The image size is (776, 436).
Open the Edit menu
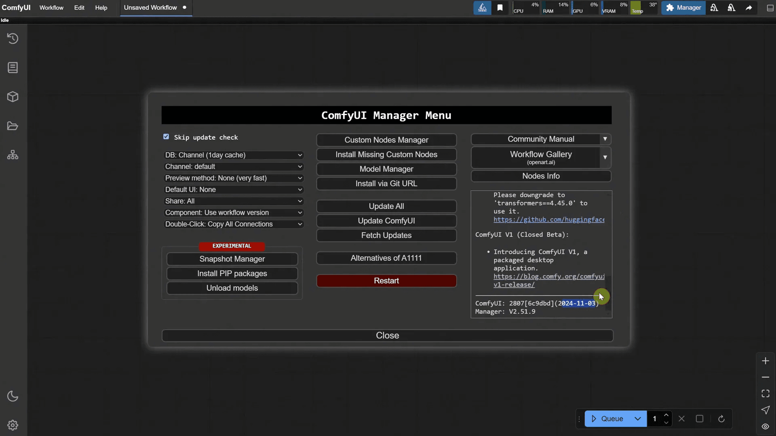pos(79,8)
